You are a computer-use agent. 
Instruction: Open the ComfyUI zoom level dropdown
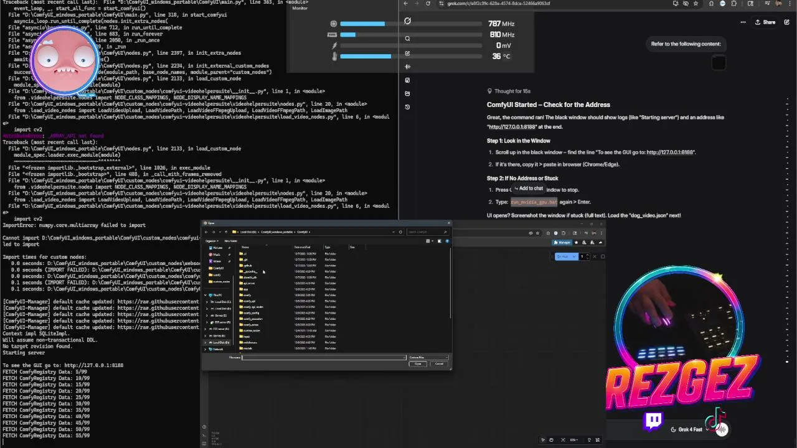pyautogui.click(x=574, y=440)
